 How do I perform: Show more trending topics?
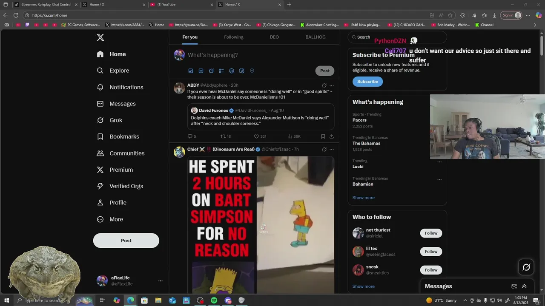point(363,198)
